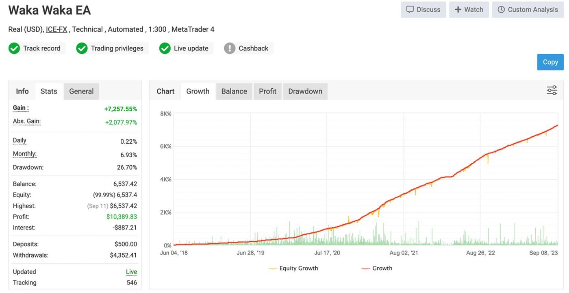Show the Drawdown chart tab
Viewport: 569px width, 293px height.
pyautogui.click(x=305, y=91)
